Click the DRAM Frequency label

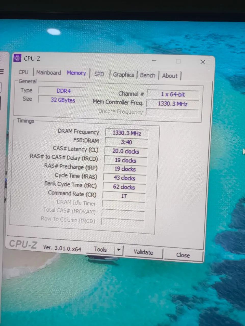(x=78, y=131)
